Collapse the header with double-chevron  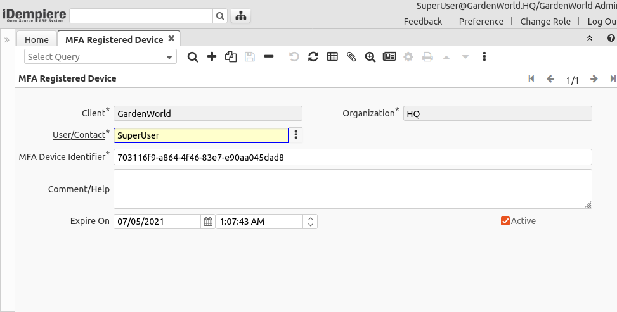click(x=590, y=39)
